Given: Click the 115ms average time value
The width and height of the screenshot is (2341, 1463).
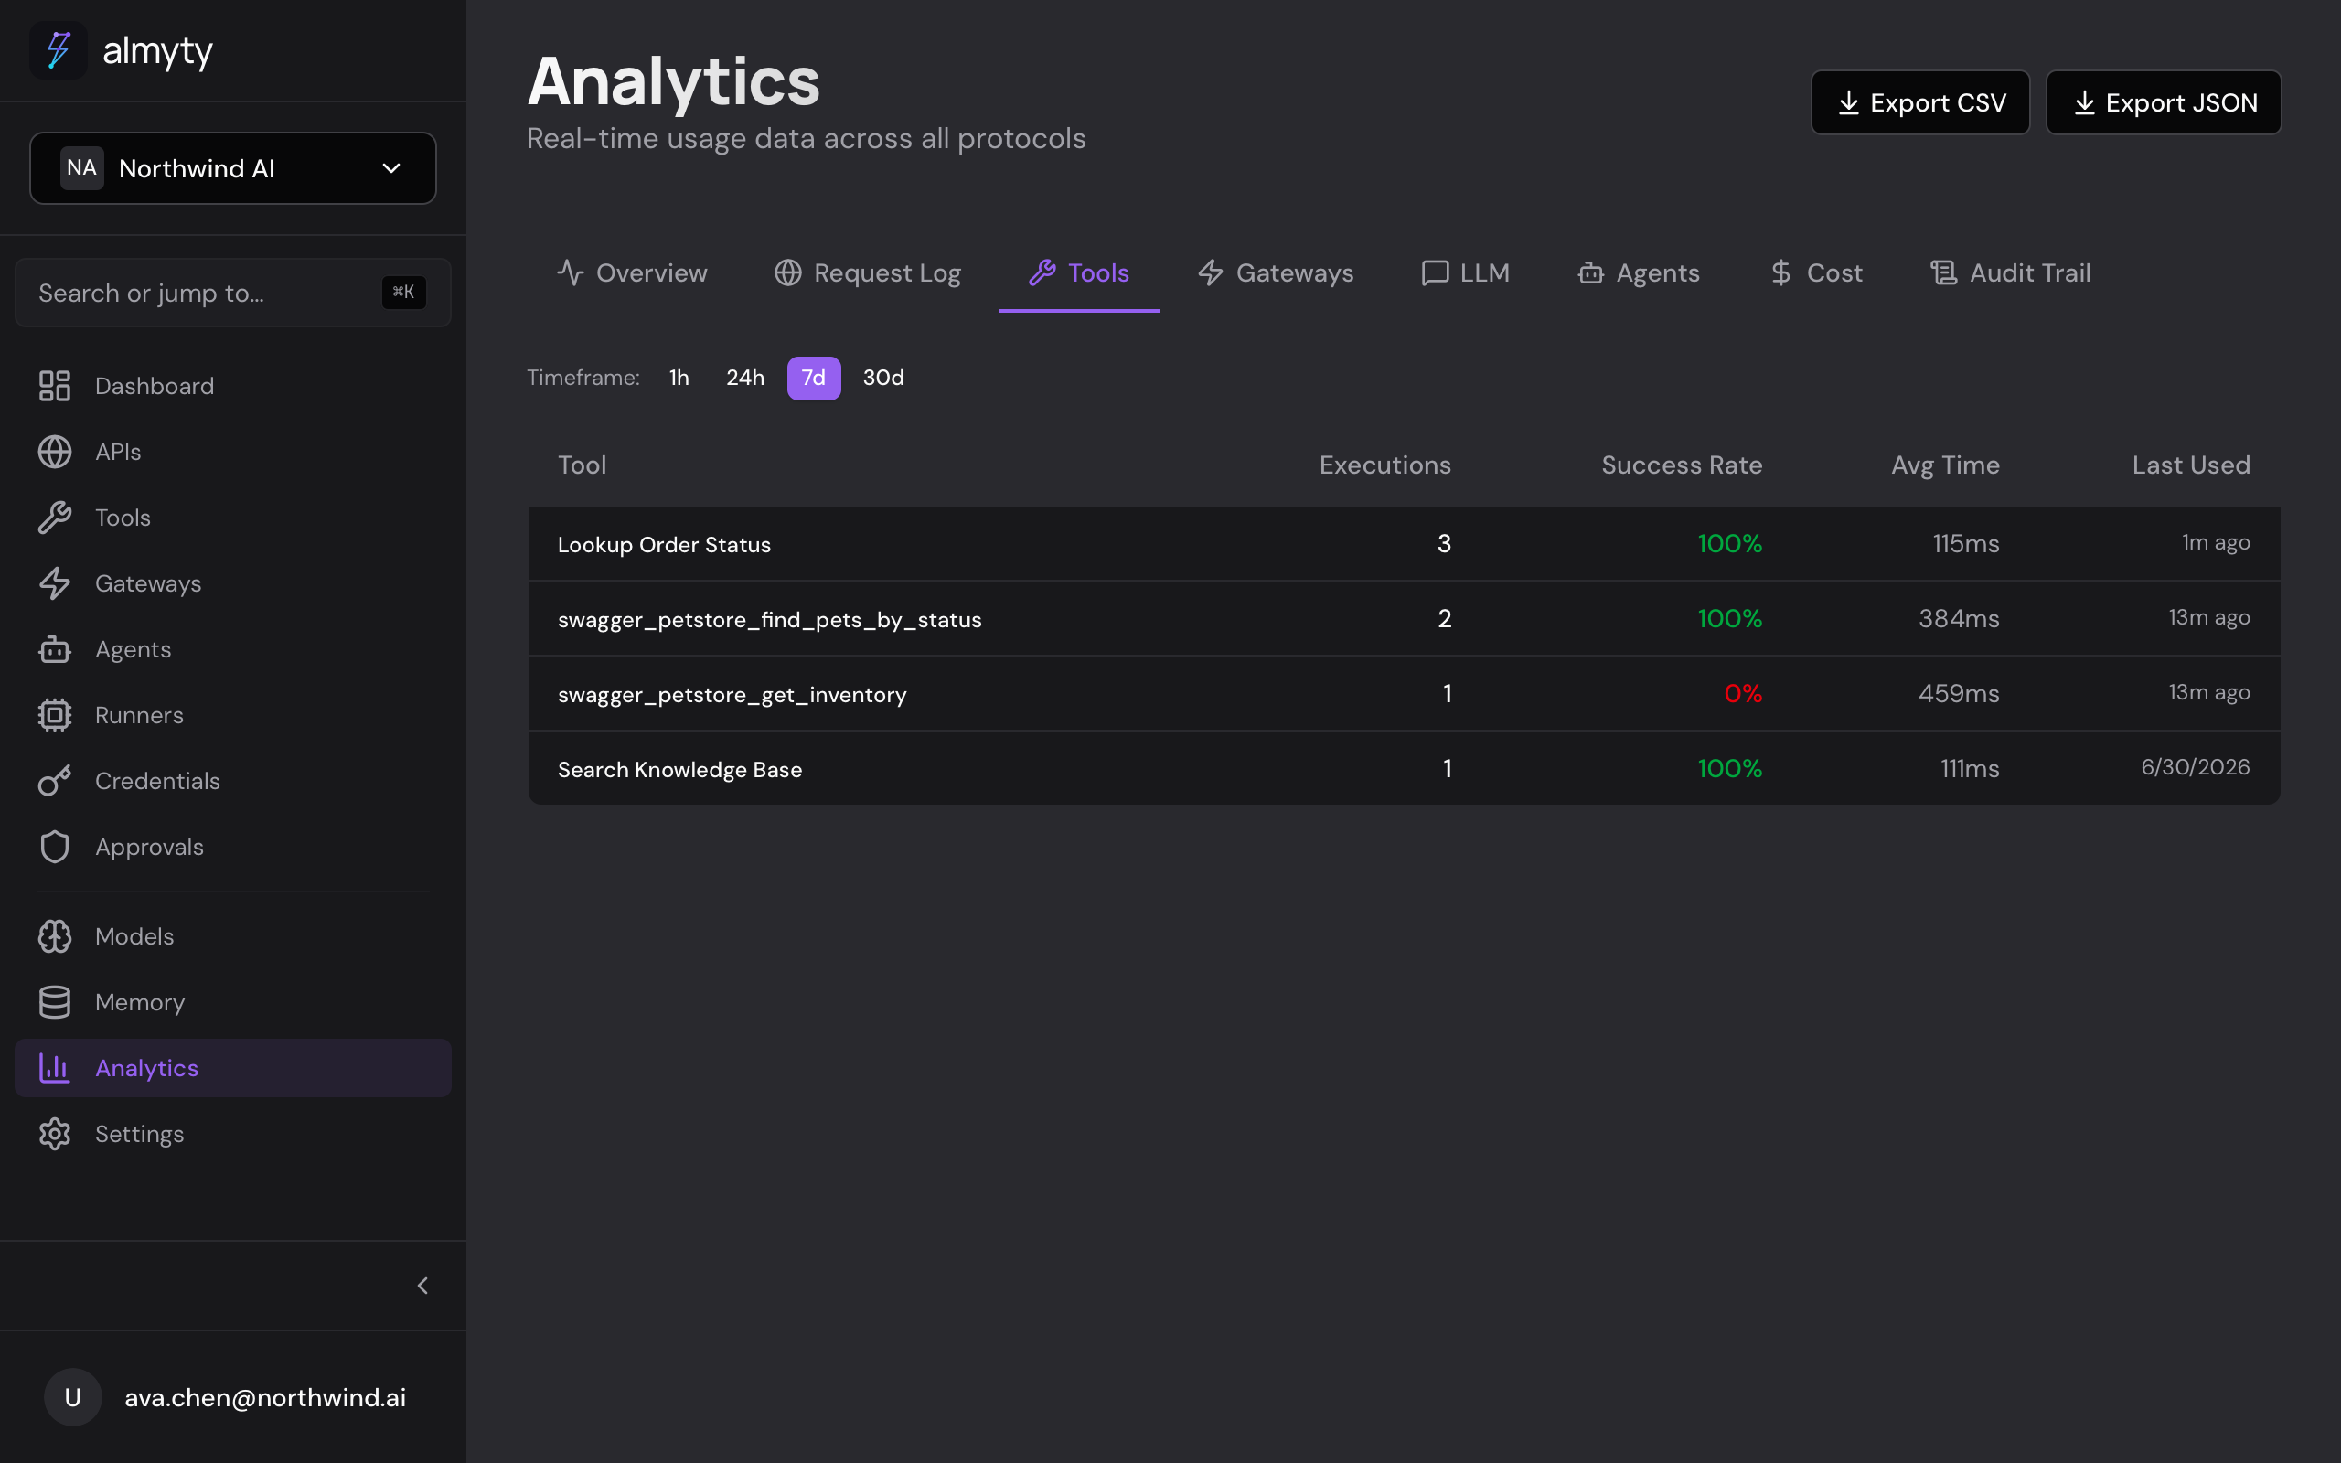Looking at the screenshot, I should tap(1966, 544).
